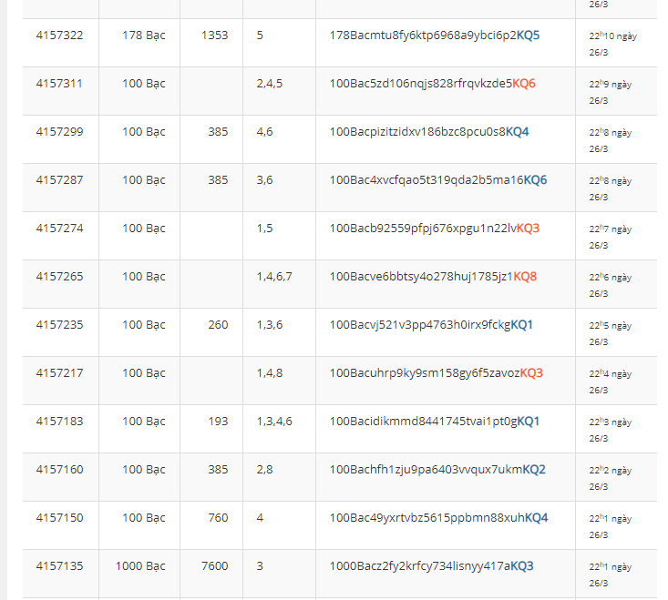This screenshot has height=600, width=668.
Task: Click the ID 4157183
Action: 60,422
